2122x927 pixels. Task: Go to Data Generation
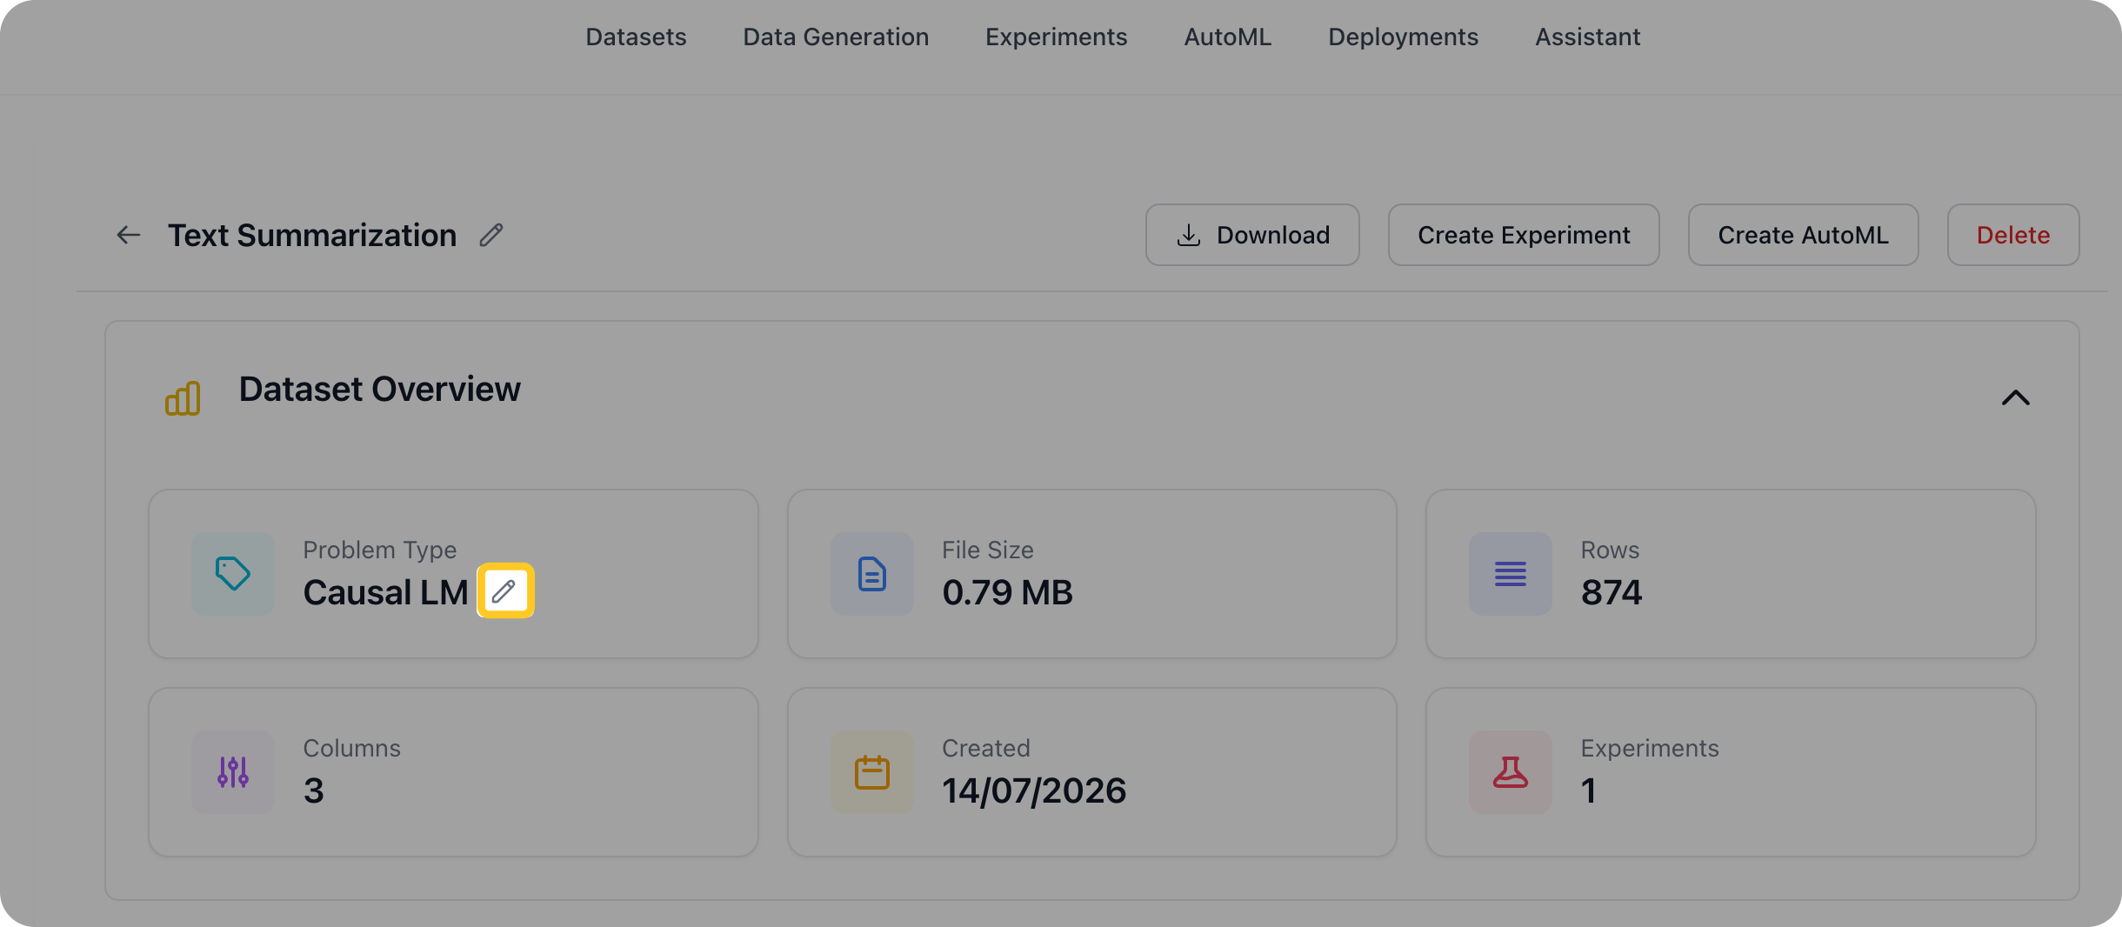click(836, 37)
